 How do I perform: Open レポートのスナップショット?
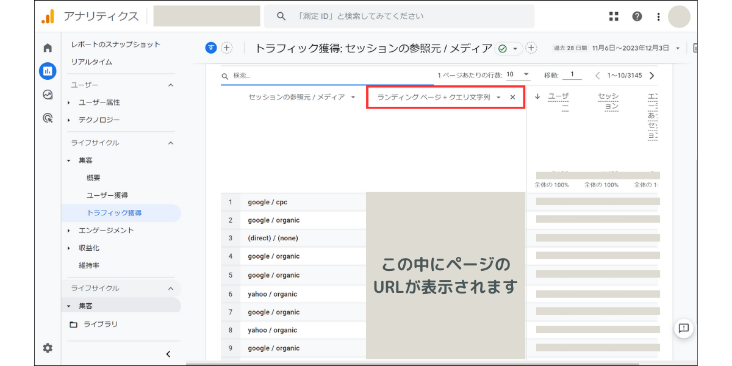(x=116, y=45)
